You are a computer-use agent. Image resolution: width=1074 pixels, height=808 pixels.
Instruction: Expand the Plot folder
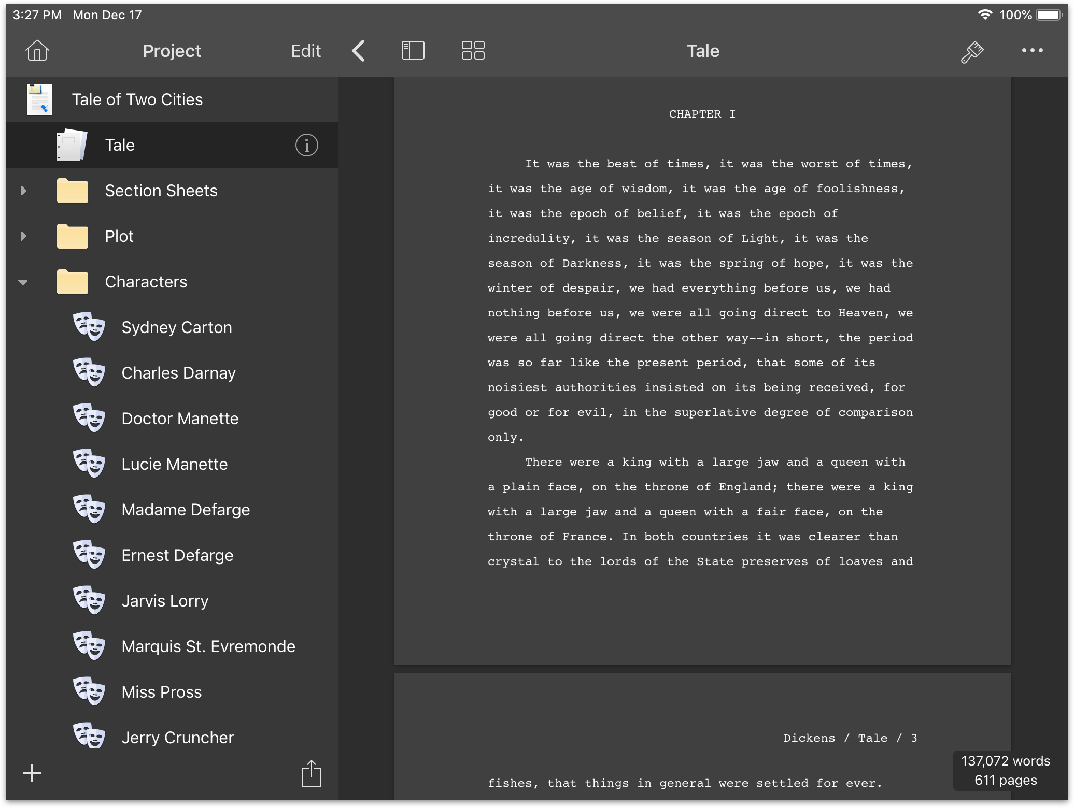click(x=23, y=236)
